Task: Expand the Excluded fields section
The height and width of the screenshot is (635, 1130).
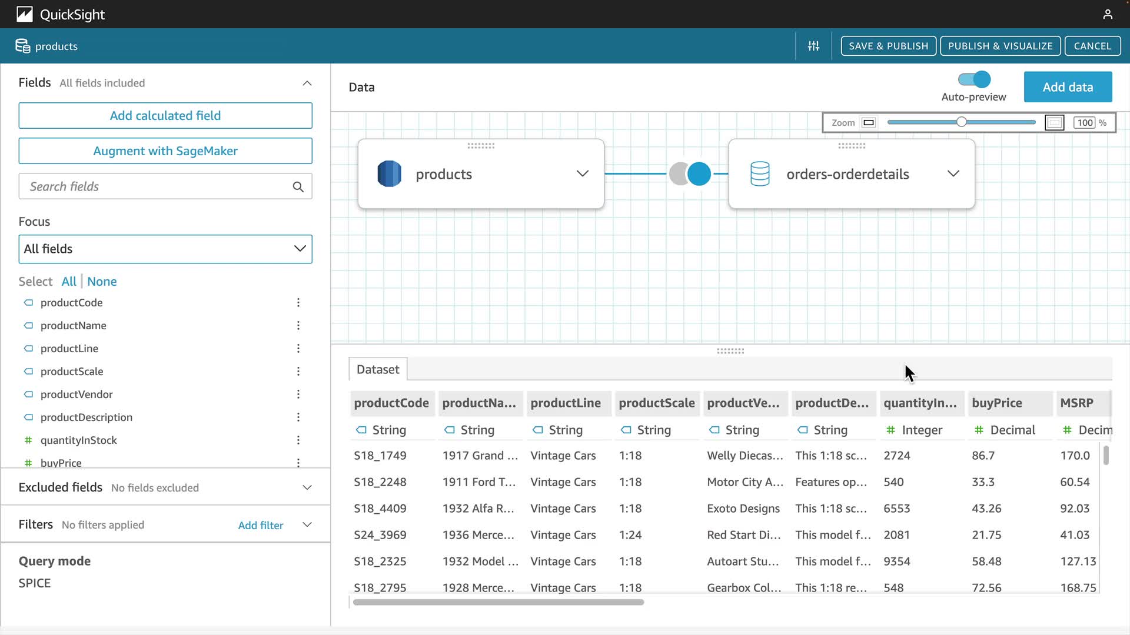Action: [307, 487]
